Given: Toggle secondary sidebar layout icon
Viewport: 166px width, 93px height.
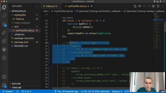Looking at the screenshot, I should 160,1.
